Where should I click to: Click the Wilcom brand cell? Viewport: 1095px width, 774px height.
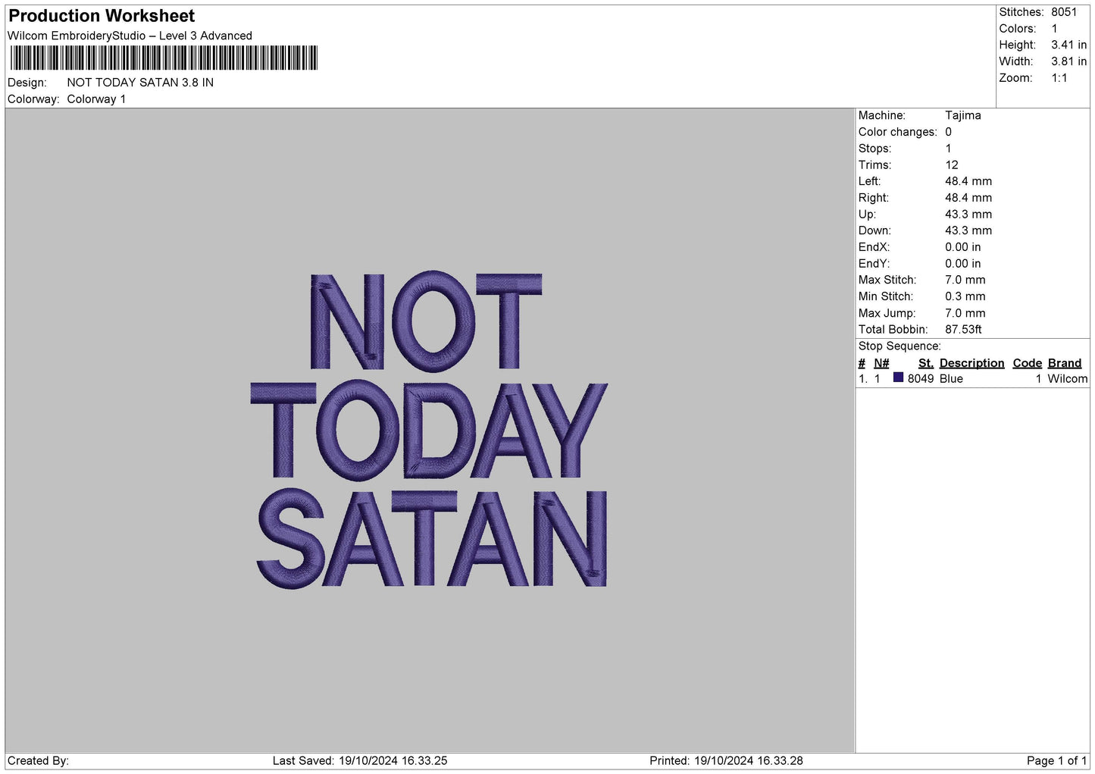click(x=1067, y=379)
